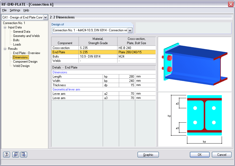
Task: Open the Help menu
Action: 26,10
